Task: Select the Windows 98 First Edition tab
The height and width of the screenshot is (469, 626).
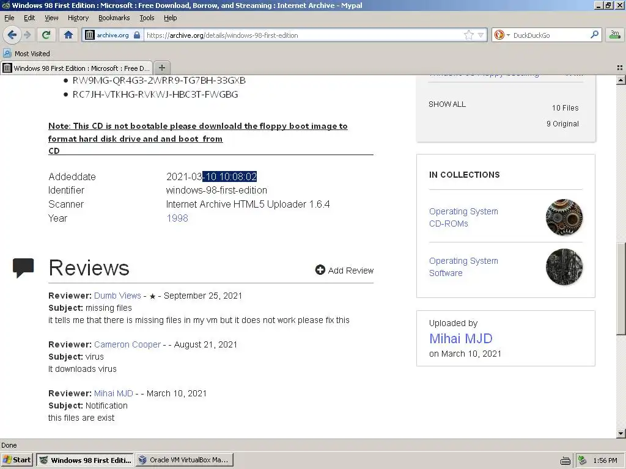Action: 76,68
